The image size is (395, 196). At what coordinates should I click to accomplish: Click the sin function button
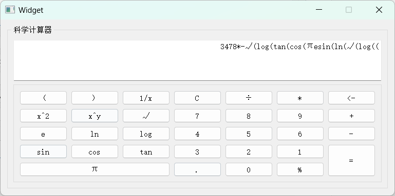point(43,151)
